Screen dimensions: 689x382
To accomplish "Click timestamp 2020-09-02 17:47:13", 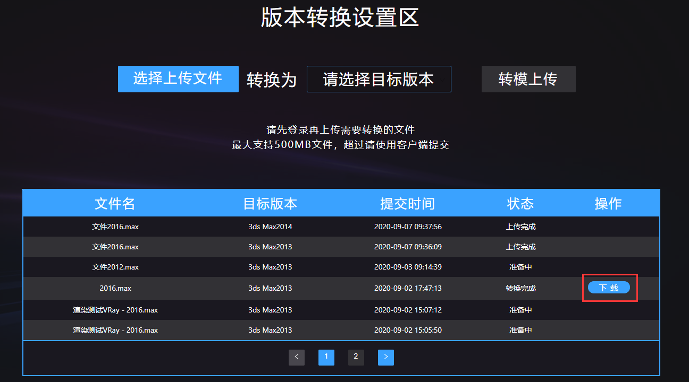I will 408,288.
